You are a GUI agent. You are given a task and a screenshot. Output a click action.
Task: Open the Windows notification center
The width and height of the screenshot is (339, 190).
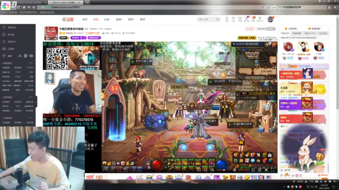(333, 187)
